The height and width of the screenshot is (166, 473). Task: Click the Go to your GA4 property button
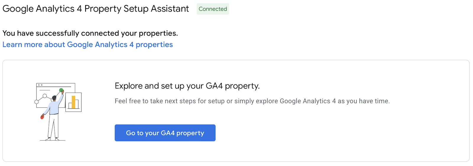tap(165, 133)
